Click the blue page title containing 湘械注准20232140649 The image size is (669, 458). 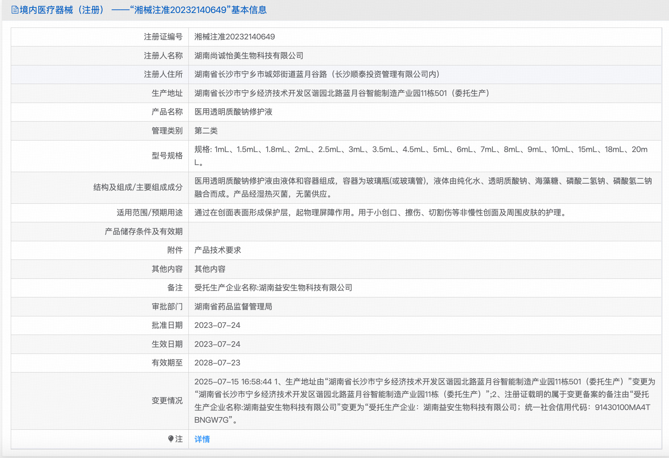coord(141,10)
